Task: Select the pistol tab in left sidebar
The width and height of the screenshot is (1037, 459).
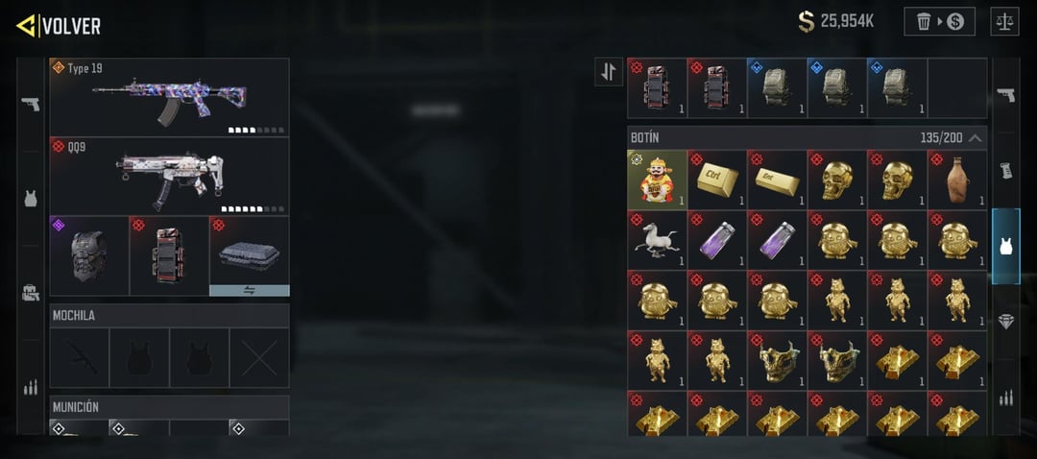Action: pyautogui.click(x=31, y=105)
